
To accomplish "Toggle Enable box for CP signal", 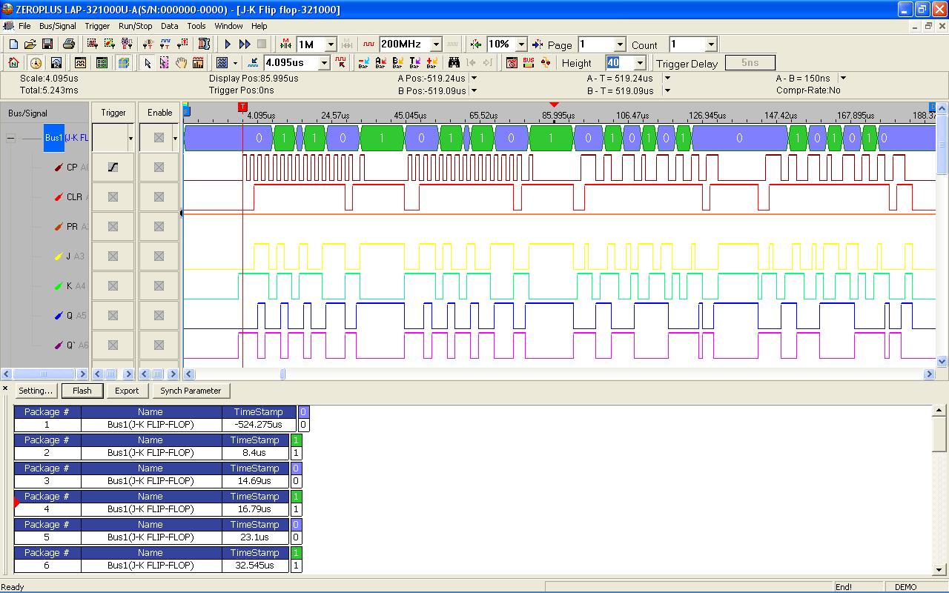I will (x=159, y=168).
